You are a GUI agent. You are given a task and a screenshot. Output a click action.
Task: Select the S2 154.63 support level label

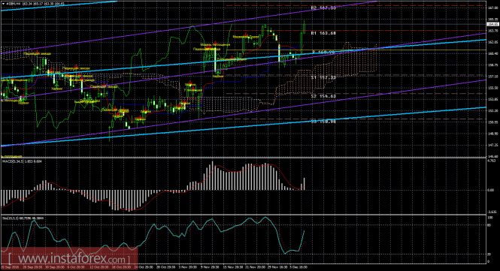click(323, 96)
